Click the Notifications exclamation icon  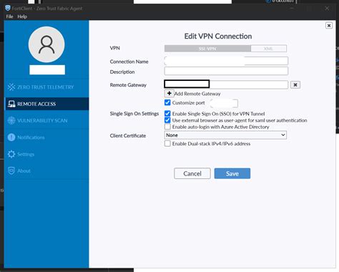click(11, 137)
